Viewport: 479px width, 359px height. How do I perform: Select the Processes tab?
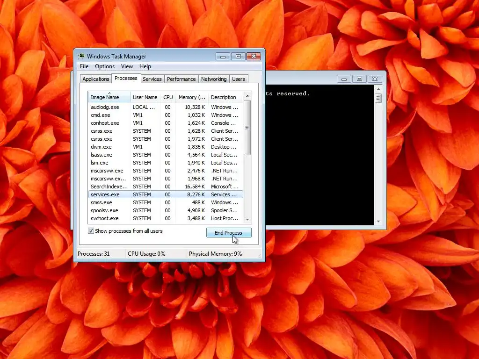click(x=126, y=78)
